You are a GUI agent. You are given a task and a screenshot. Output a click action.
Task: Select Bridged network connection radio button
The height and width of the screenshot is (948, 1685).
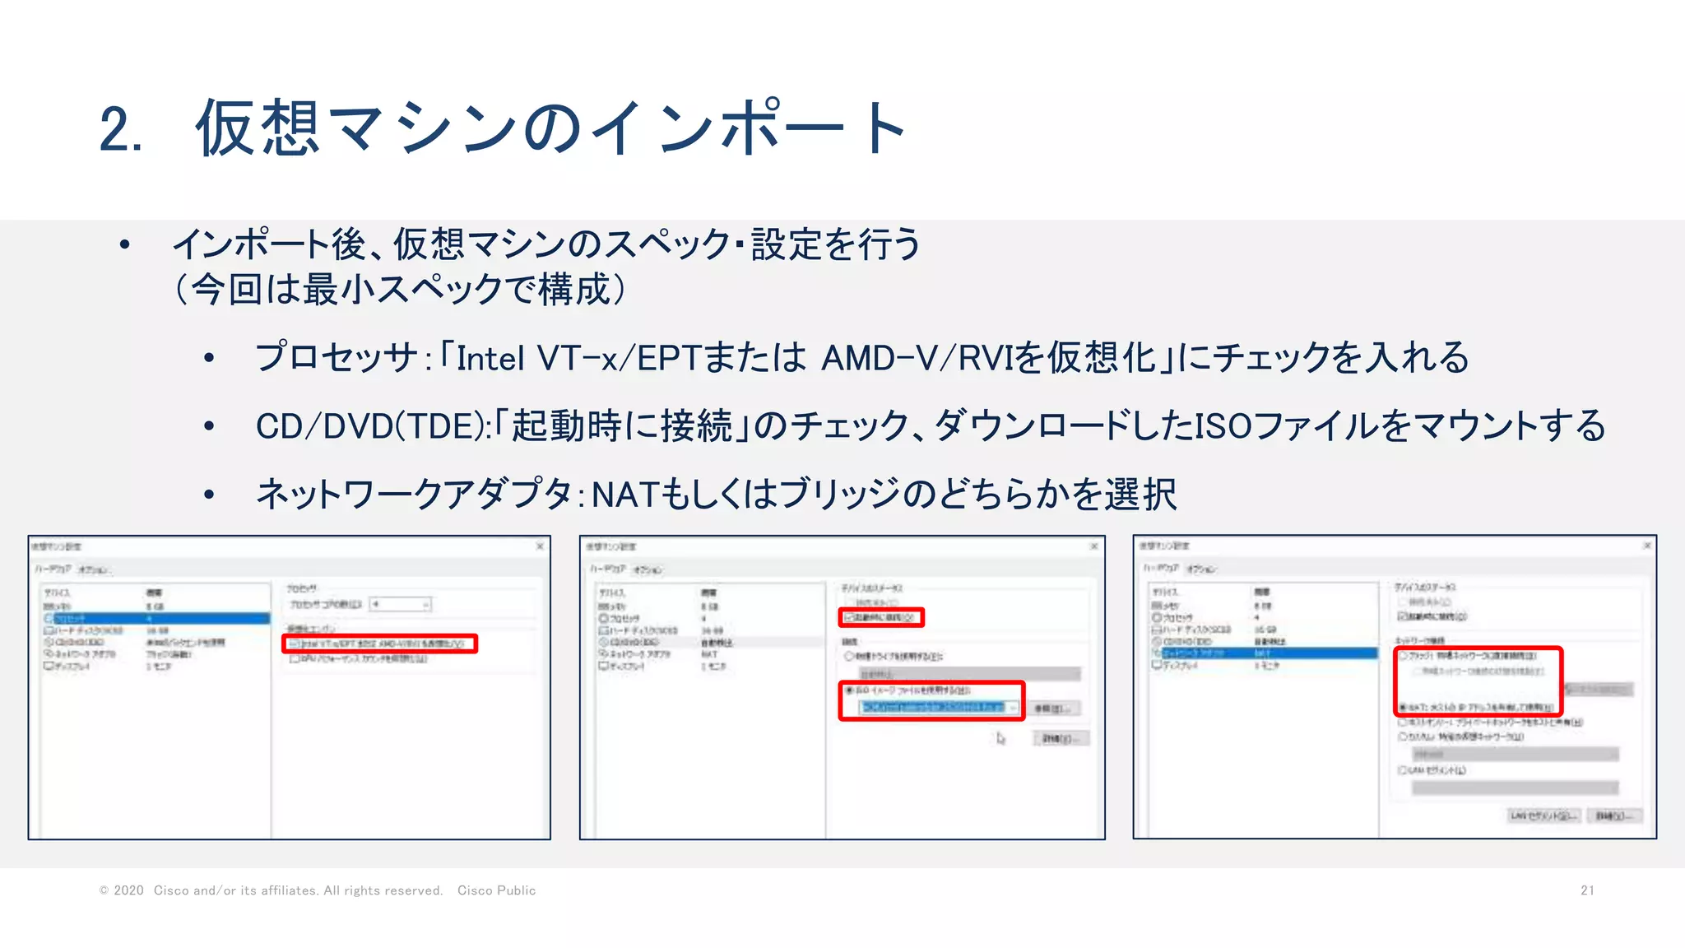click(x=1404, y=657)
